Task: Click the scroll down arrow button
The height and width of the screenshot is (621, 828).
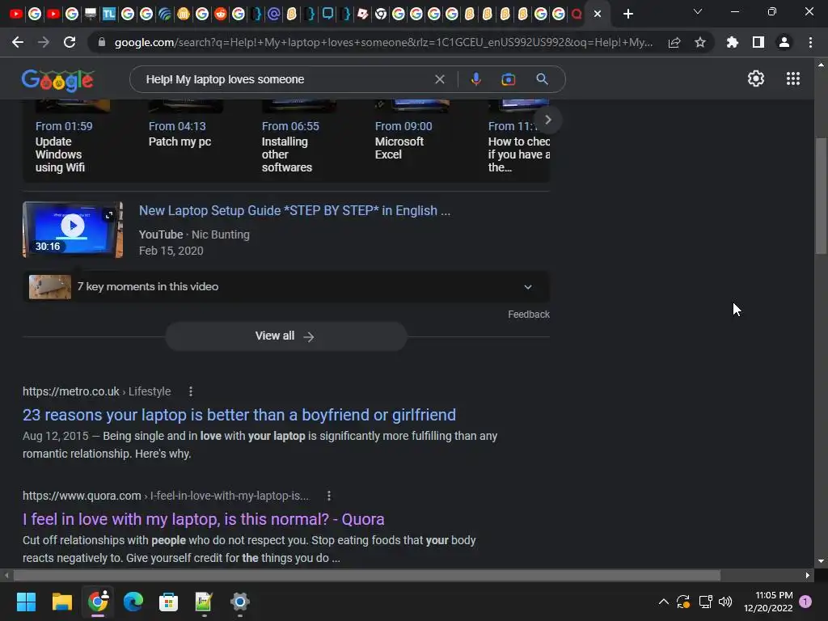Action: click(821, 561)
